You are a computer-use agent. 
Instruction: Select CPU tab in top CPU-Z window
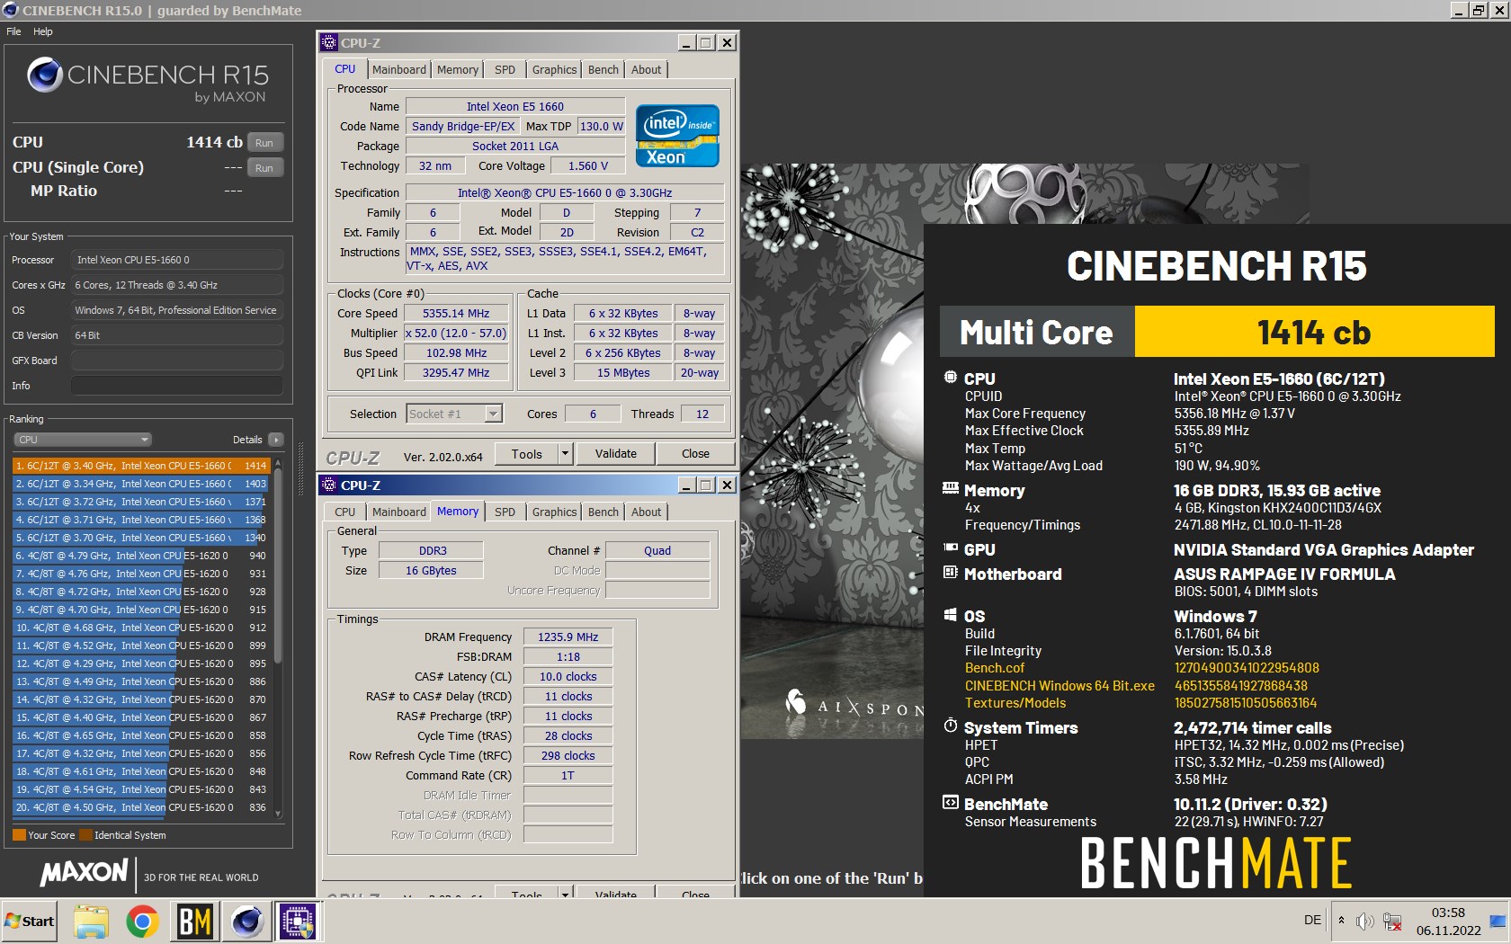click(345, 68)
